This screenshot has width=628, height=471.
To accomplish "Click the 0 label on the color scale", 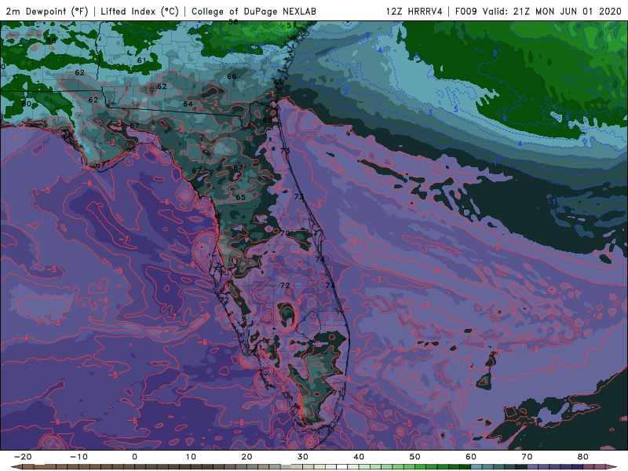I will 134,457.
